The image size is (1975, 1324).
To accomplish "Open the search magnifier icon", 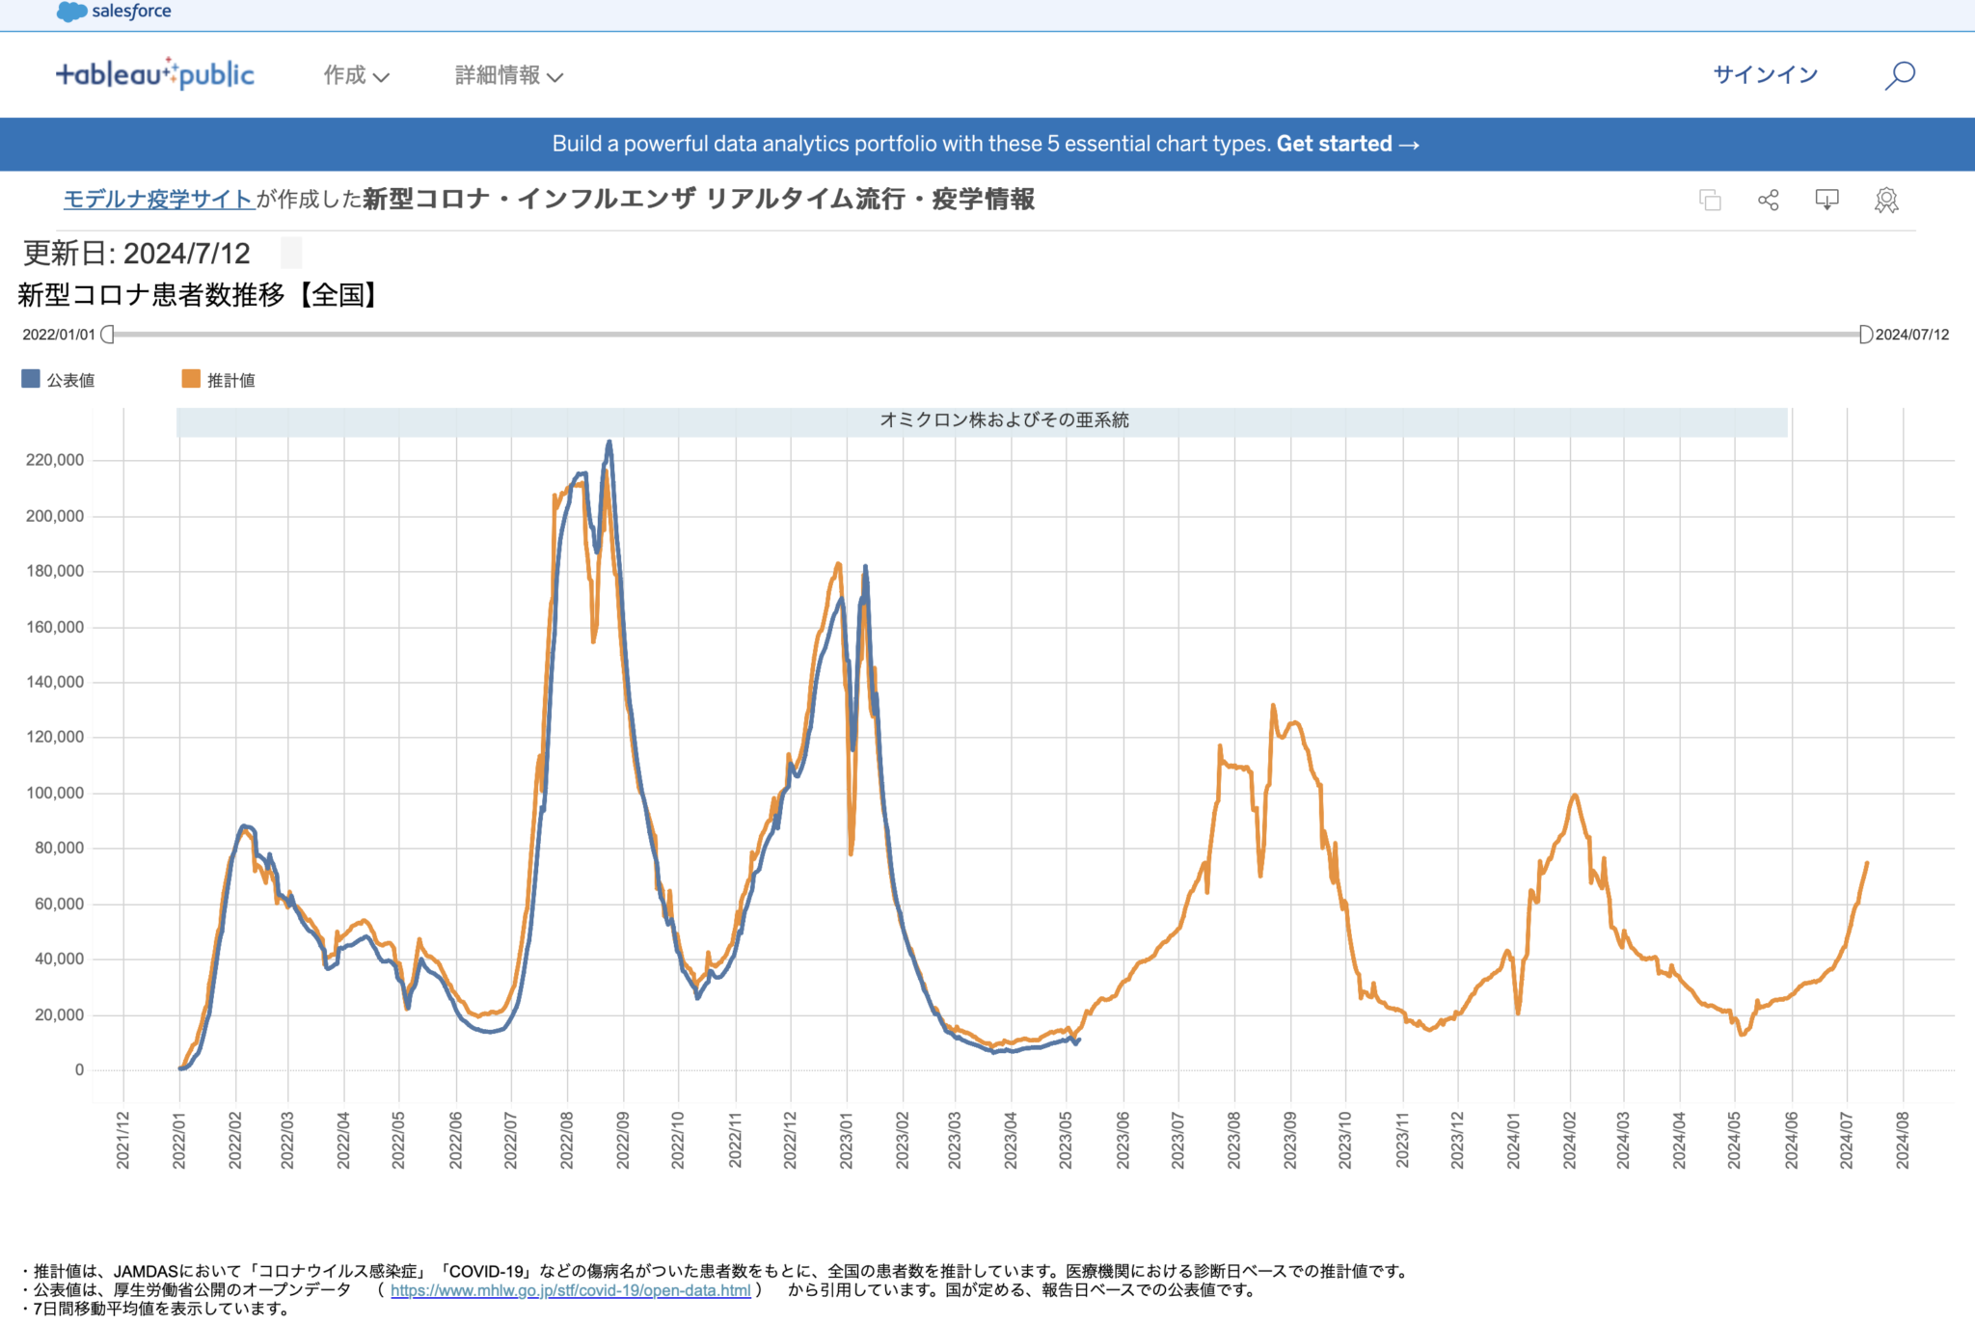I will tap(1900, 75).
